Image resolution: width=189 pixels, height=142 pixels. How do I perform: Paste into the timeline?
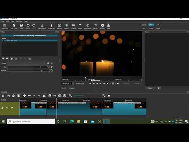coord(19,96)
